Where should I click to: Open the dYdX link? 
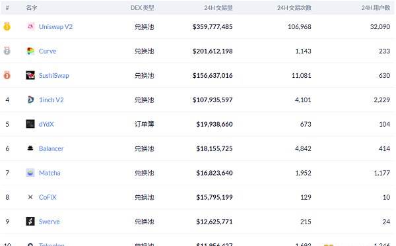pyautogui.click(x=46, y=124)
